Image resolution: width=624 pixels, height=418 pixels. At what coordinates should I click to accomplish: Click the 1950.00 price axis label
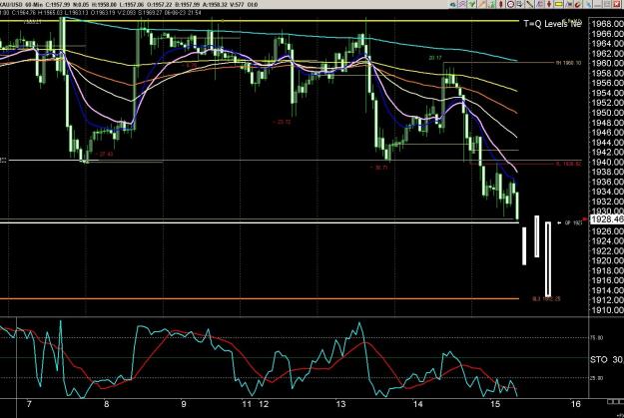pos(608,113)
